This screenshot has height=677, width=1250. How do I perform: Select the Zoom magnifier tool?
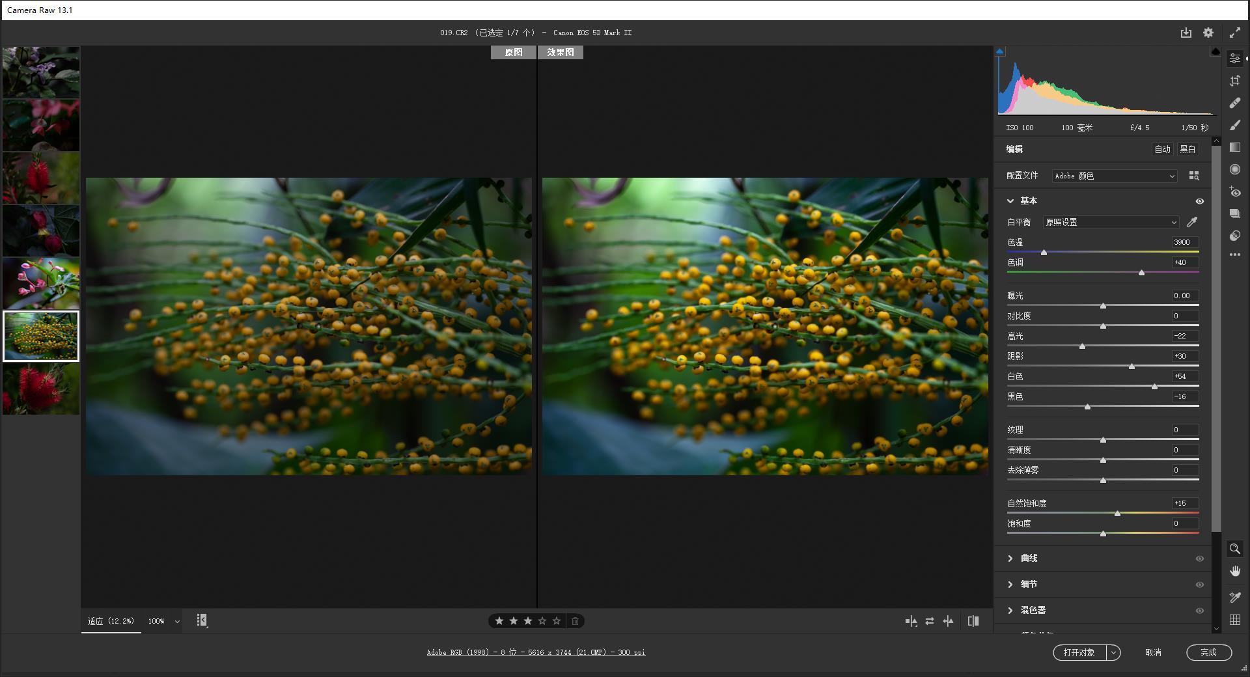pyautogui.click(x=1234, y=549)
